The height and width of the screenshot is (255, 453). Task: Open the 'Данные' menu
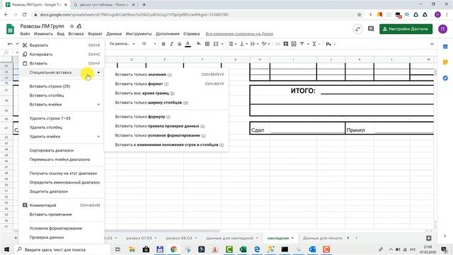(114, 34)
